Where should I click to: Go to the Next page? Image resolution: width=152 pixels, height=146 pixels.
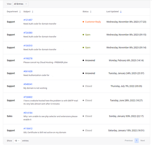pos(143,140)
